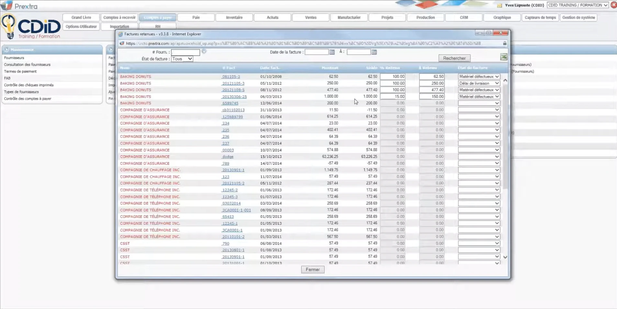Image resolution: width=617 pixels, height=309 pixels.
Task: Open invoice link 20121105-3
Action: click(233, 83)
